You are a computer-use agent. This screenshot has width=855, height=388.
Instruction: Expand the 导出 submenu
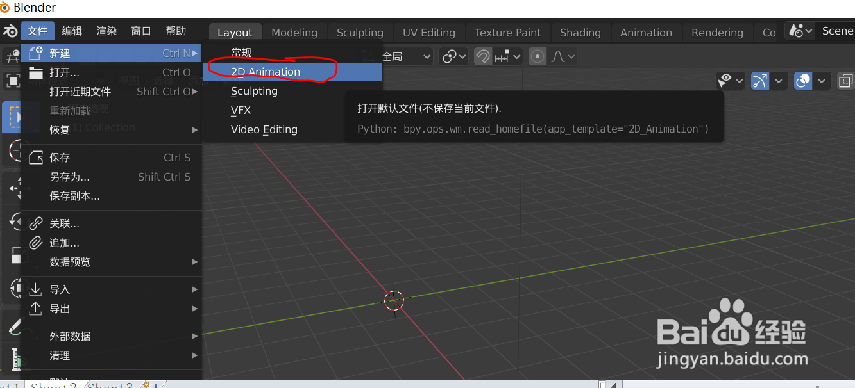(x=112, y=309)
